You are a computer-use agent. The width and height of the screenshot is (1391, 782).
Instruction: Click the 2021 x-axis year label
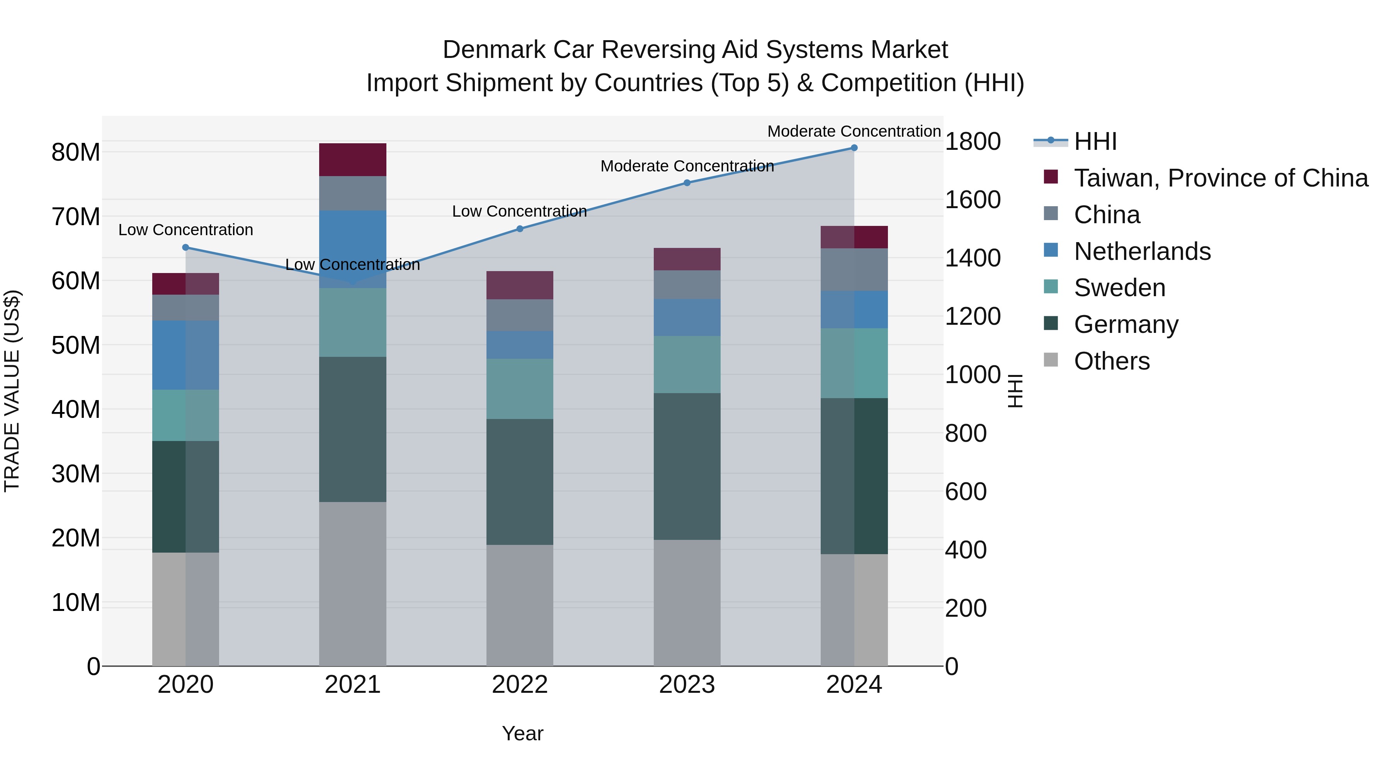[353, 685]
